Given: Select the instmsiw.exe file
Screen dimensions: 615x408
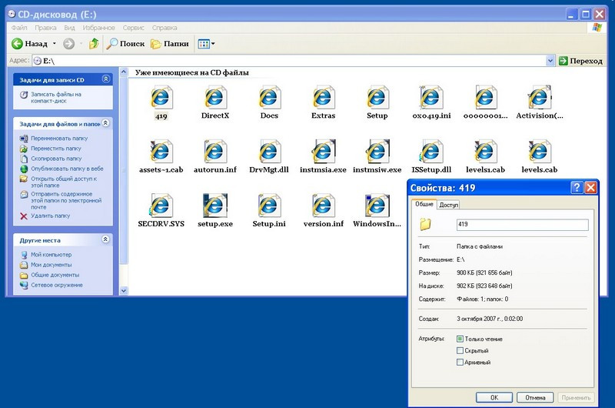Looking at the screenshot, I should pyautogui.click(x=377, y=152).
